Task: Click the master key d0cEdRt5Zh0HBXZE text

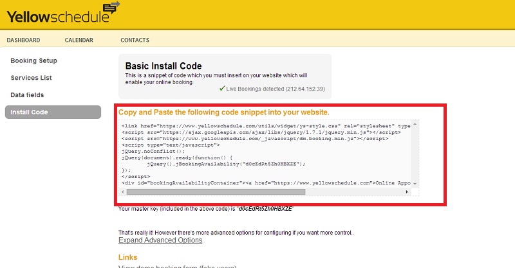Action: 265,209
